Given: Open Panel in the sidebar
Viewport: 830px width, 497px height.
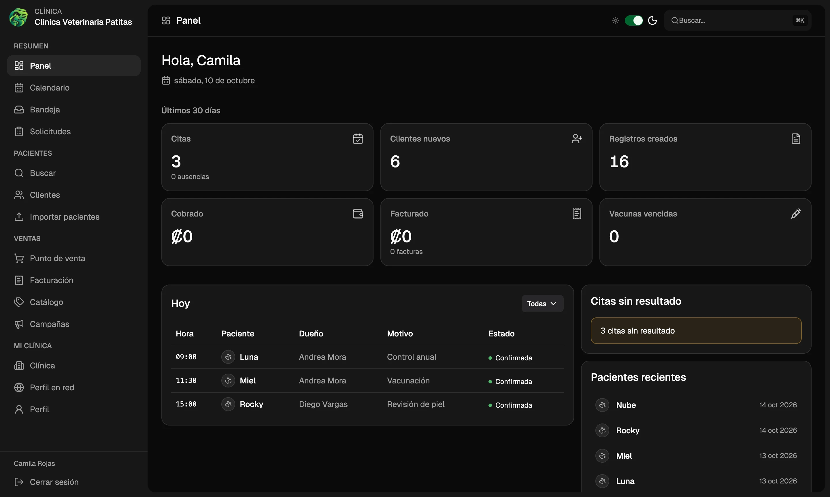Looking at the screenshot, I should 74,66.
